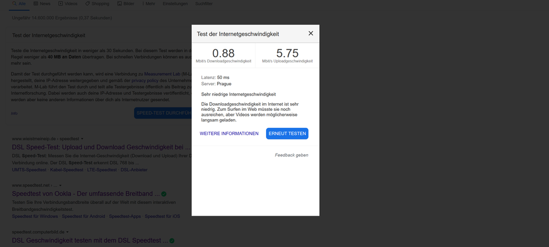Close the internet speed test dialog

pos(310,33)
